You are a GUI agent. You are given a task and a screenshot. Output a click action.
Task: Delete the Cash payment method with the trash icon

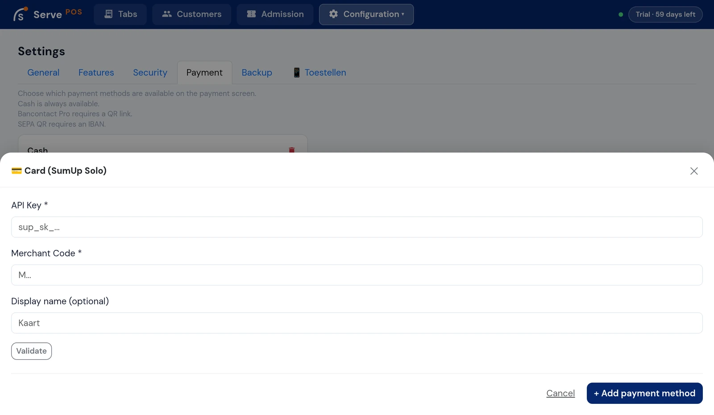(291, 150)
